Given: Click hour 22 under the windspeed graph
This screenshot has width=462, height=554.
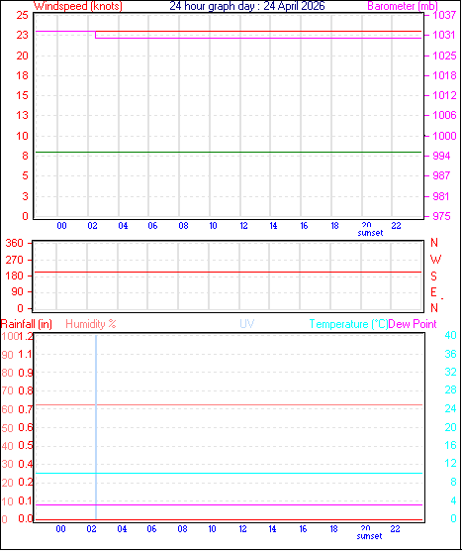Looking at the screenshot, I should pyautogui.click(x=396, y=226).
